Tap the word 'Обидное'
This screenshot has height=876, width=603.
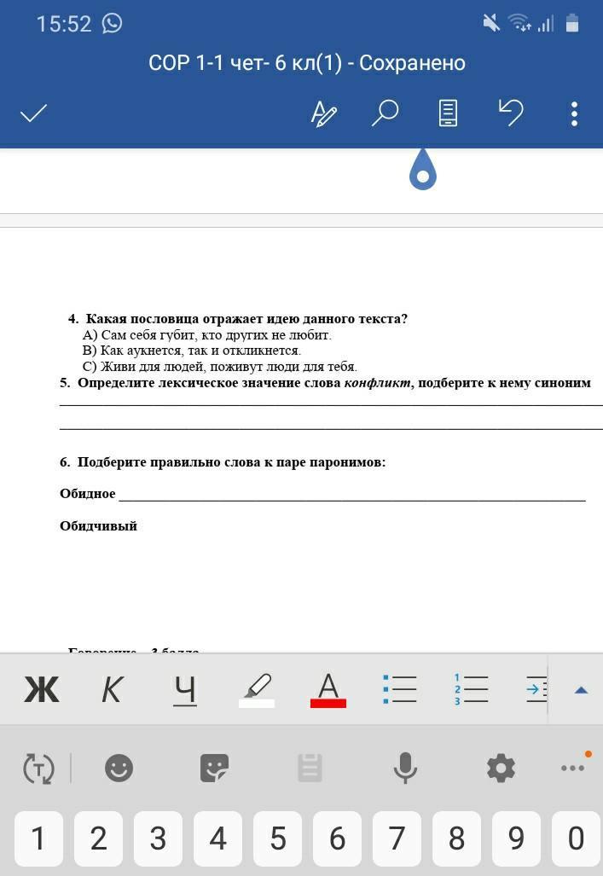[88, 494]
